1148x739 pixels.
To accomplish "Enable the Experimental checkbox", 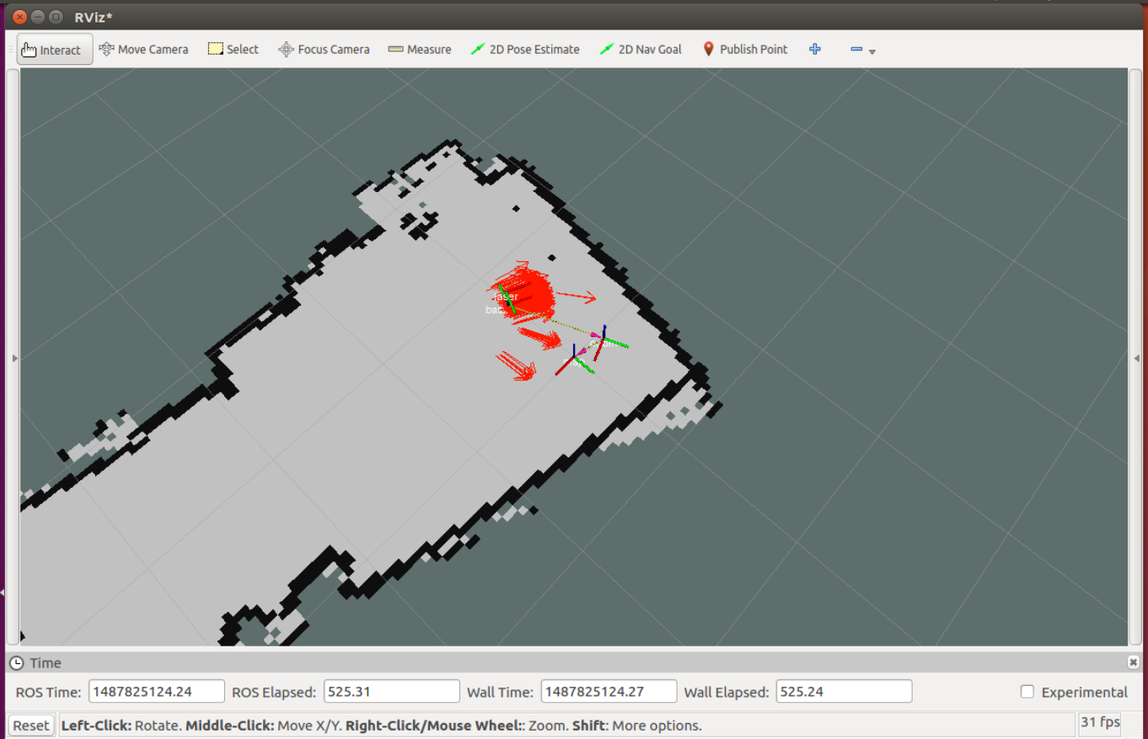I will [x=1027, y=692].
